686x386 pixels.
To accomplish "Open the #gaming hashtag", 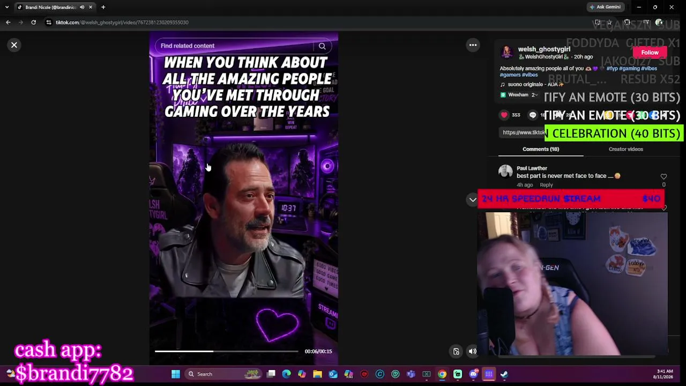I will coord(629,69).
